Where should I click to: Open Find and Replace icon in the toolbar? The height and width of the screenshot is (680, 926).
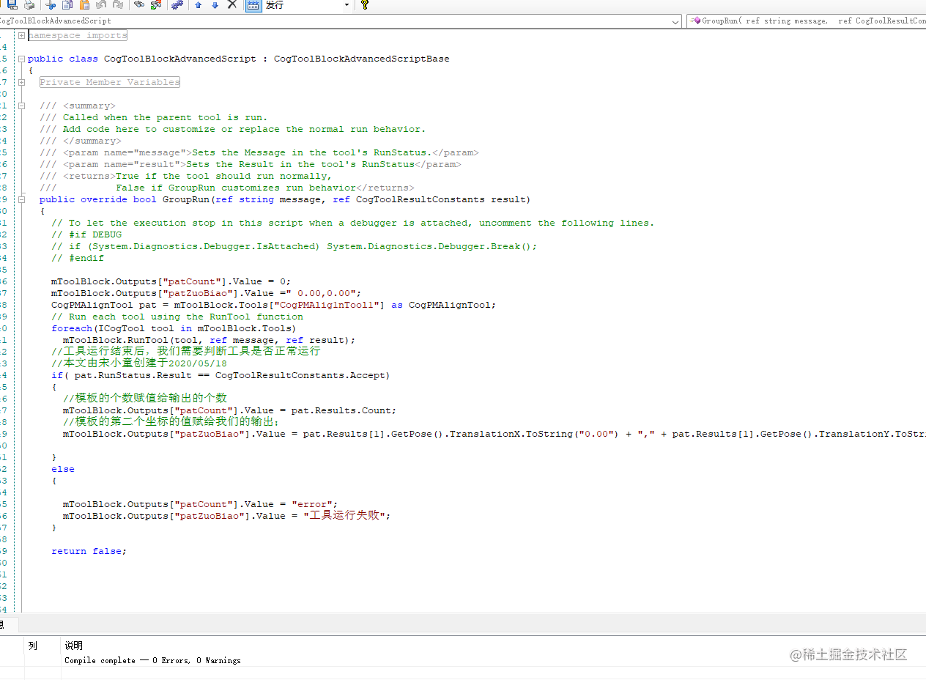156,4
